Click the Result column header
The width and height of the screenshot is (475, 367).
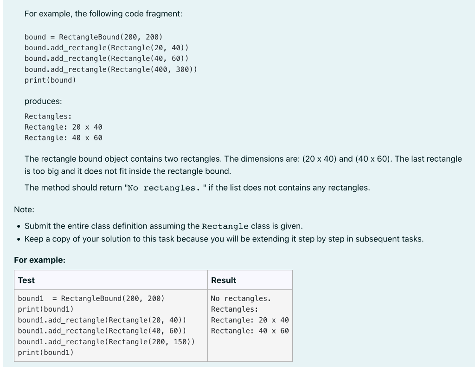224,280
